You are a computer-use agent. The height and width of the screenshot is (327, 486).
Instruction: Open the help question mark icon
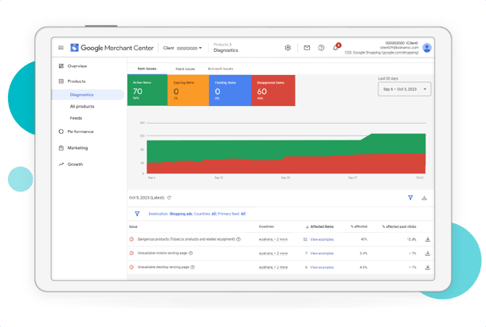coord(321,48)
